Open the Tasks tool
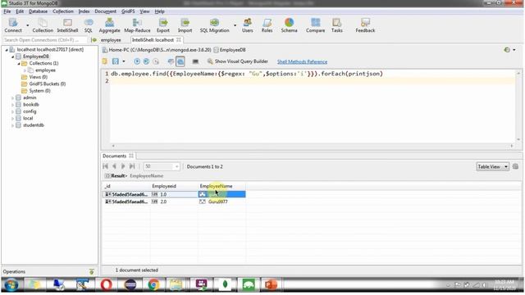Viewport: 525px width, 295px height. (x=337, y=25)
